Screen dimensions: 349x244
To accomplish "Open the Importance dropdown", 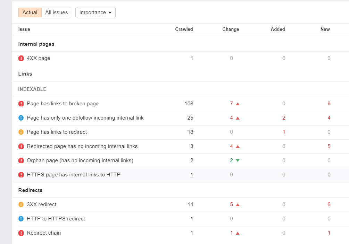I will pyautogui.click(x=95, y=12).
